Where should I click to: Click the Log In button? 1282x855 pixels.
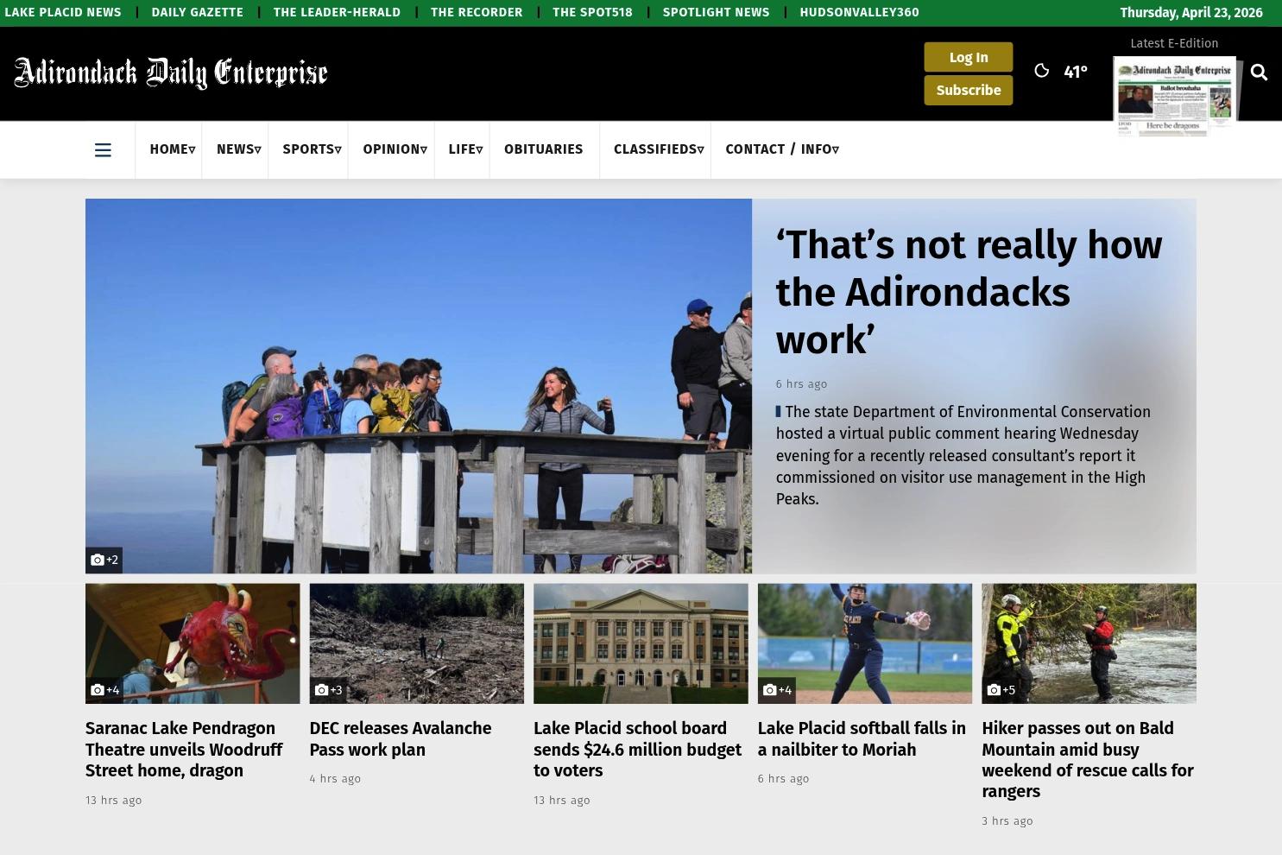969,57
